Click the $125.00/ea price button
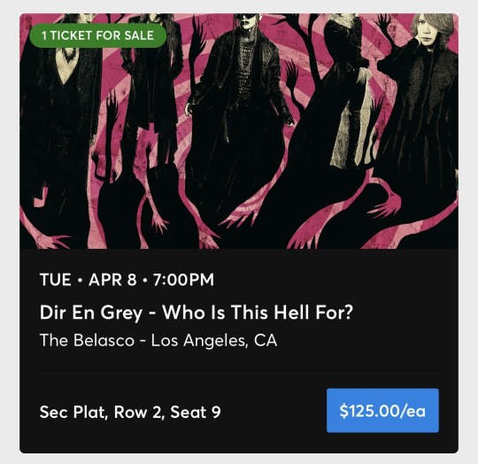The height and width of the screenshot is (464, 478). pos(382,410)
